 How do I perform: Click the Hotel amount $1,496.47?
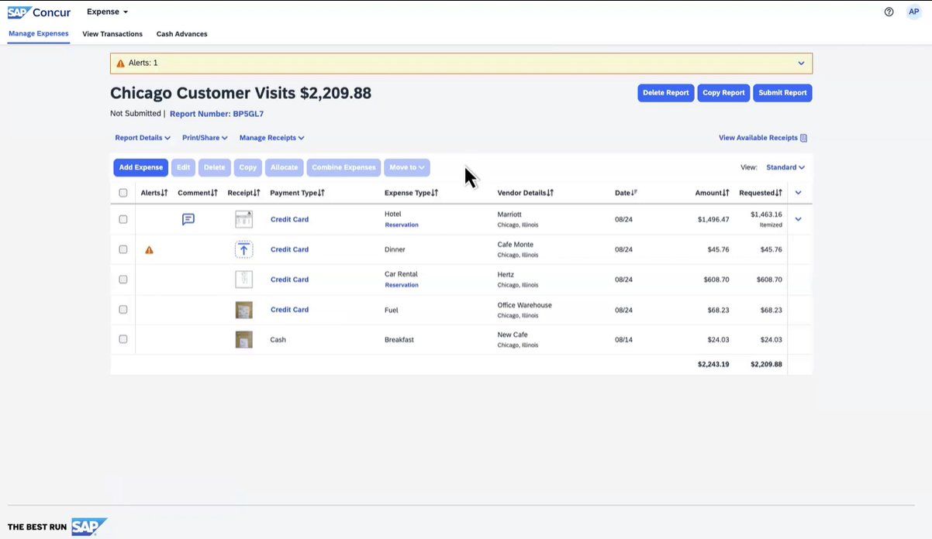coord(713,219)
